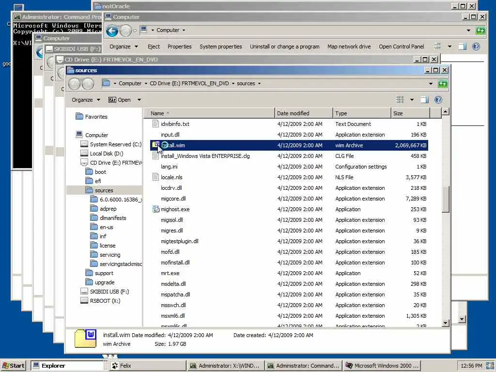Toggle the preview pane in the Computer window
This screenshot has width=496, height=372.
click(x=463, y=46)
